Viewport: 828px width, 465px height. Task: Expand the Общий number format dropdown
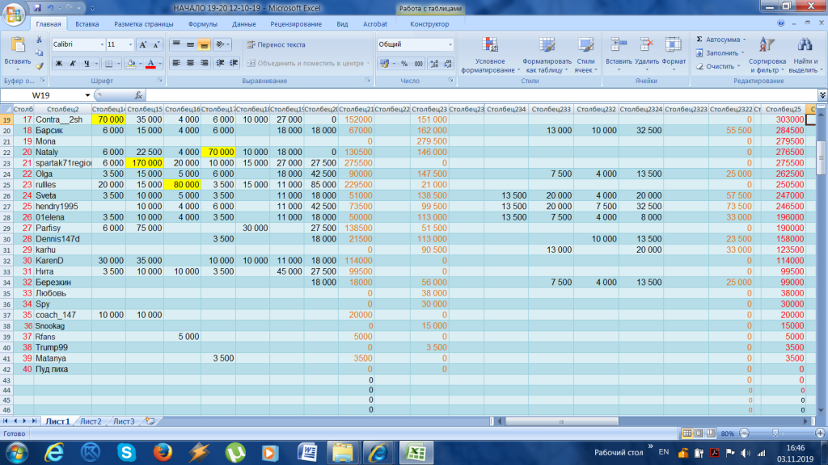pos(449,44)
